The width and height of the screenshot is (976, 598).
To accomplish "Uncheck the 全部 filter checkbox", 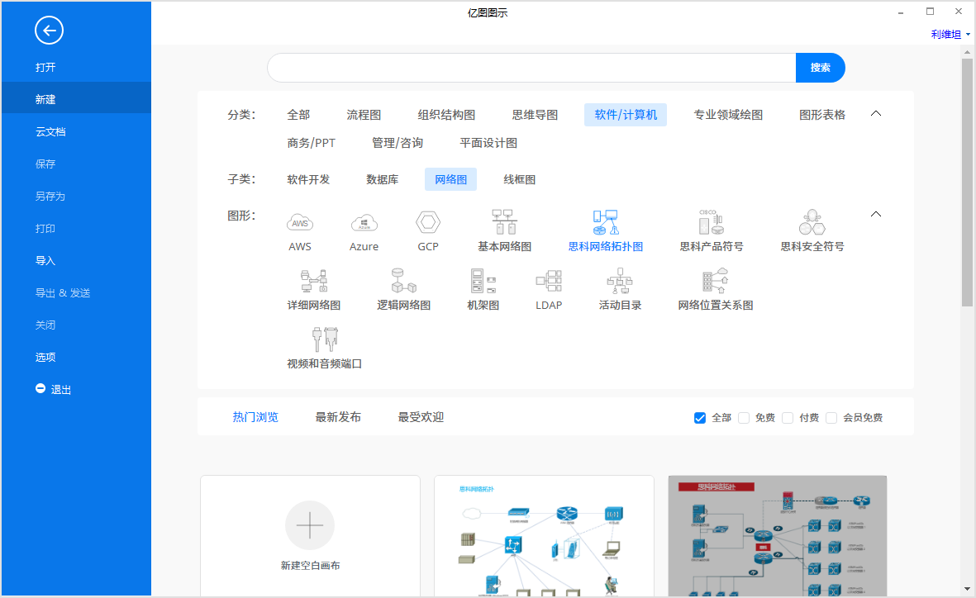I will [x=700, y=418].
